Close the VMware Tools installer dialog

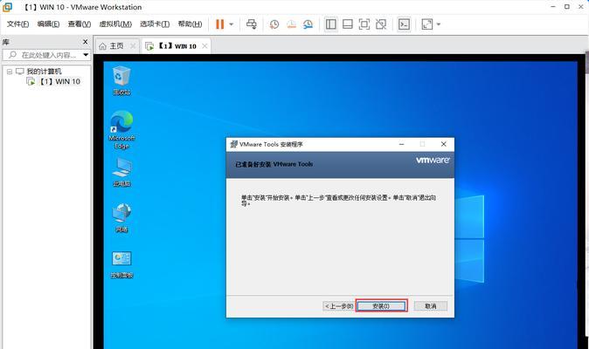point(444,144)
